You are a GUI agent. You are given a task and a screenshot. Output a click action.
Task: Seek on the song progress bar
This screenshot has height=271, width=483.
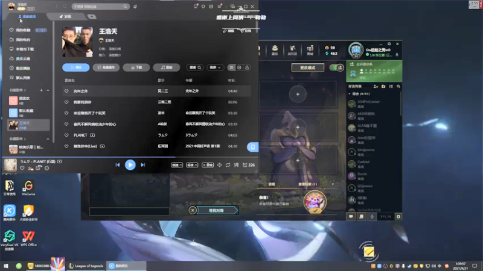[130, 157]
